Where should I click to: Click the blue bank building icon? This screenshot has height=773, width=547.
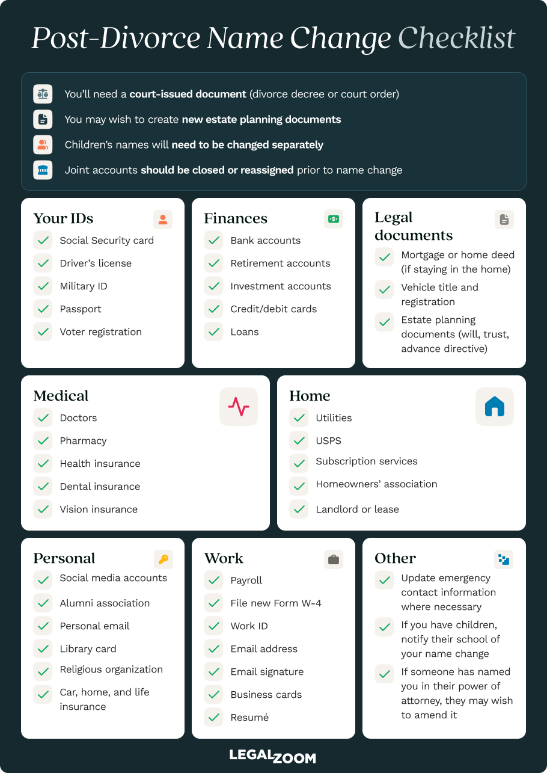click(x=43, y=170)
